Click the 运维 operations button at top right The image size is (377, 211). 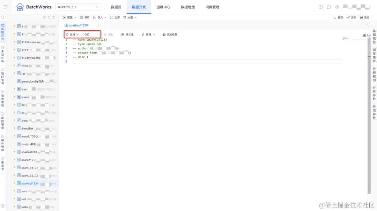[x=364, y=17]
